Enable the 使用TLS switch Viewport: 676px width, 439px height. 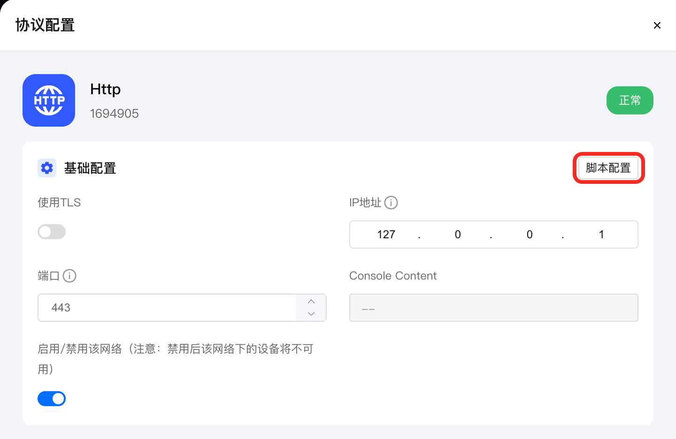coord(52,232)
